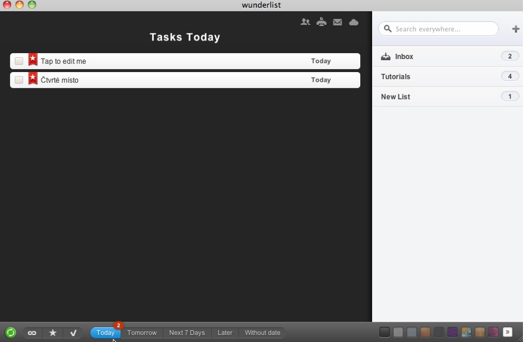Toggle star on 'Tap to edit me'
The width and height of the screenshot is (523, 342).
coord(33,60)
